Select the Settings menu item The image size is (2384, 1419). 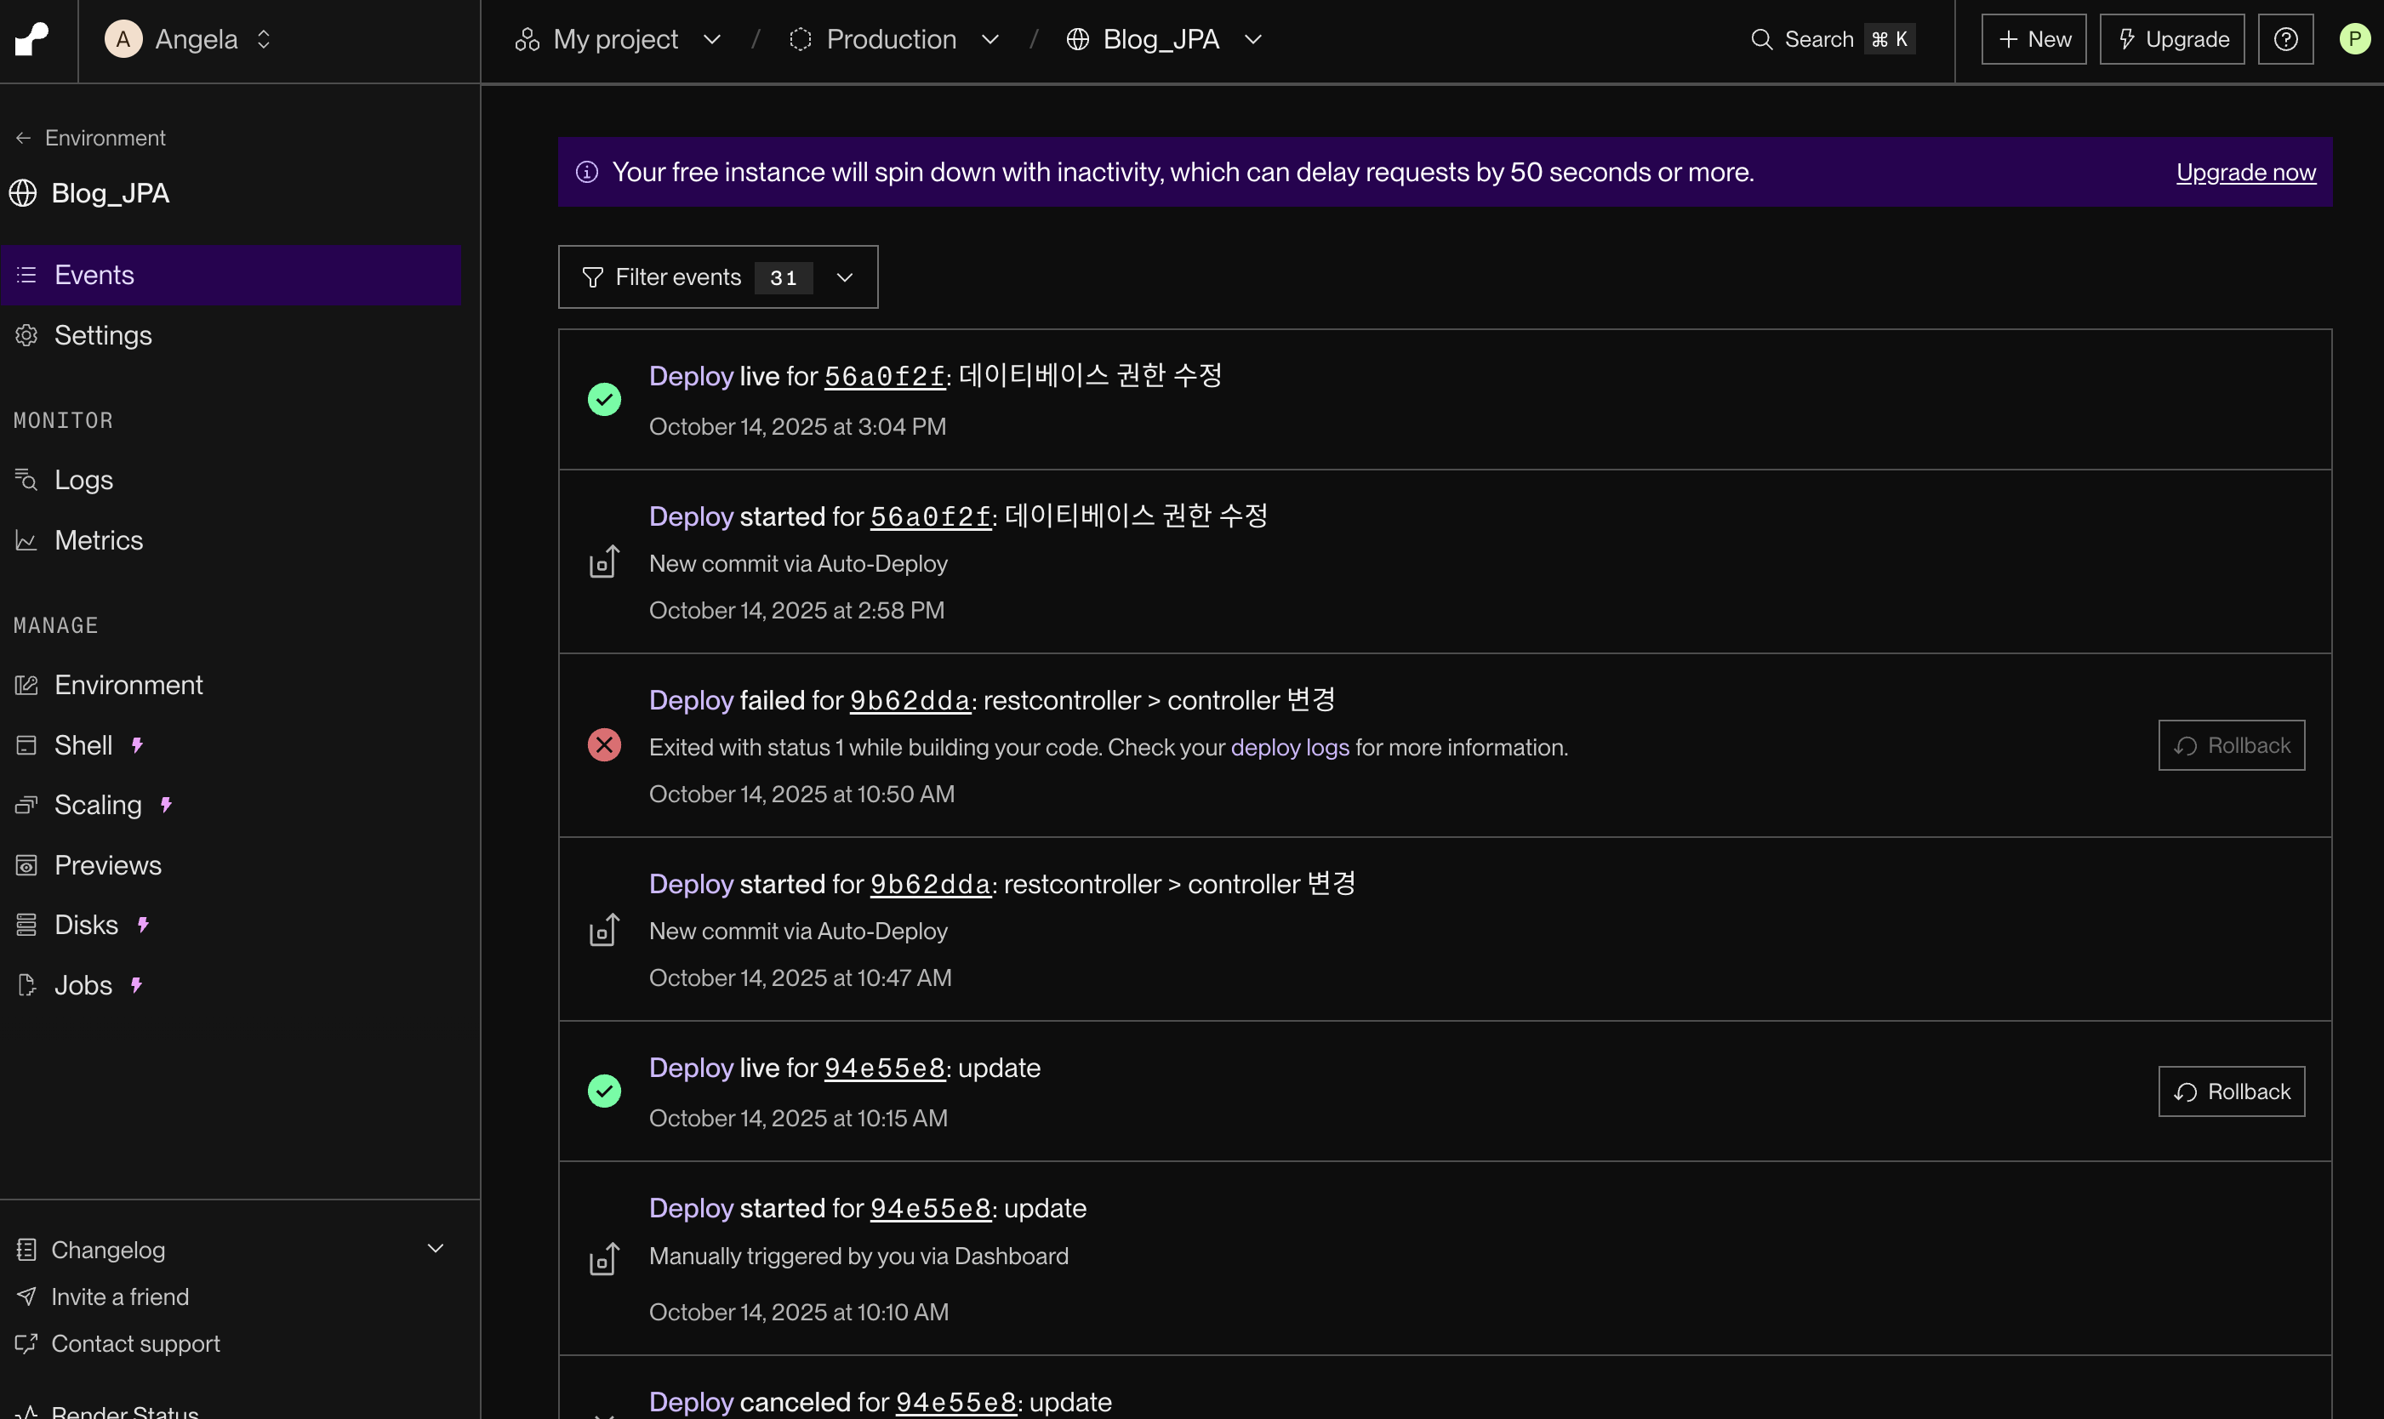point(102,336)
